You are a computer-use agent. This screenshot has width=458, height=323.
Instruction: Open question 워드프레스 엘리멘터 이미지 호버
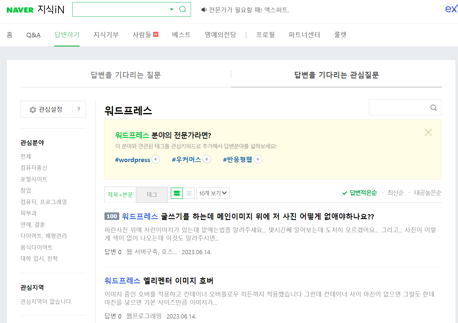coord(159,281)
